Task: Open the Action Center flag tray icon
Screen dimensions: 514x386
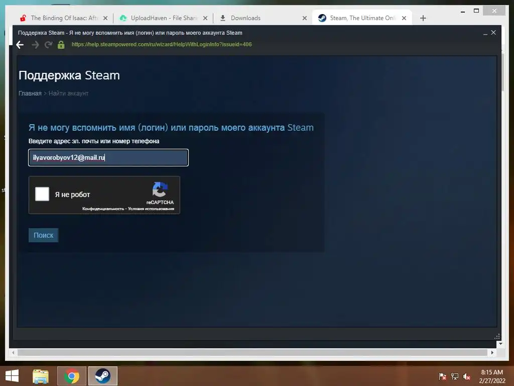Action: point(443,376)
